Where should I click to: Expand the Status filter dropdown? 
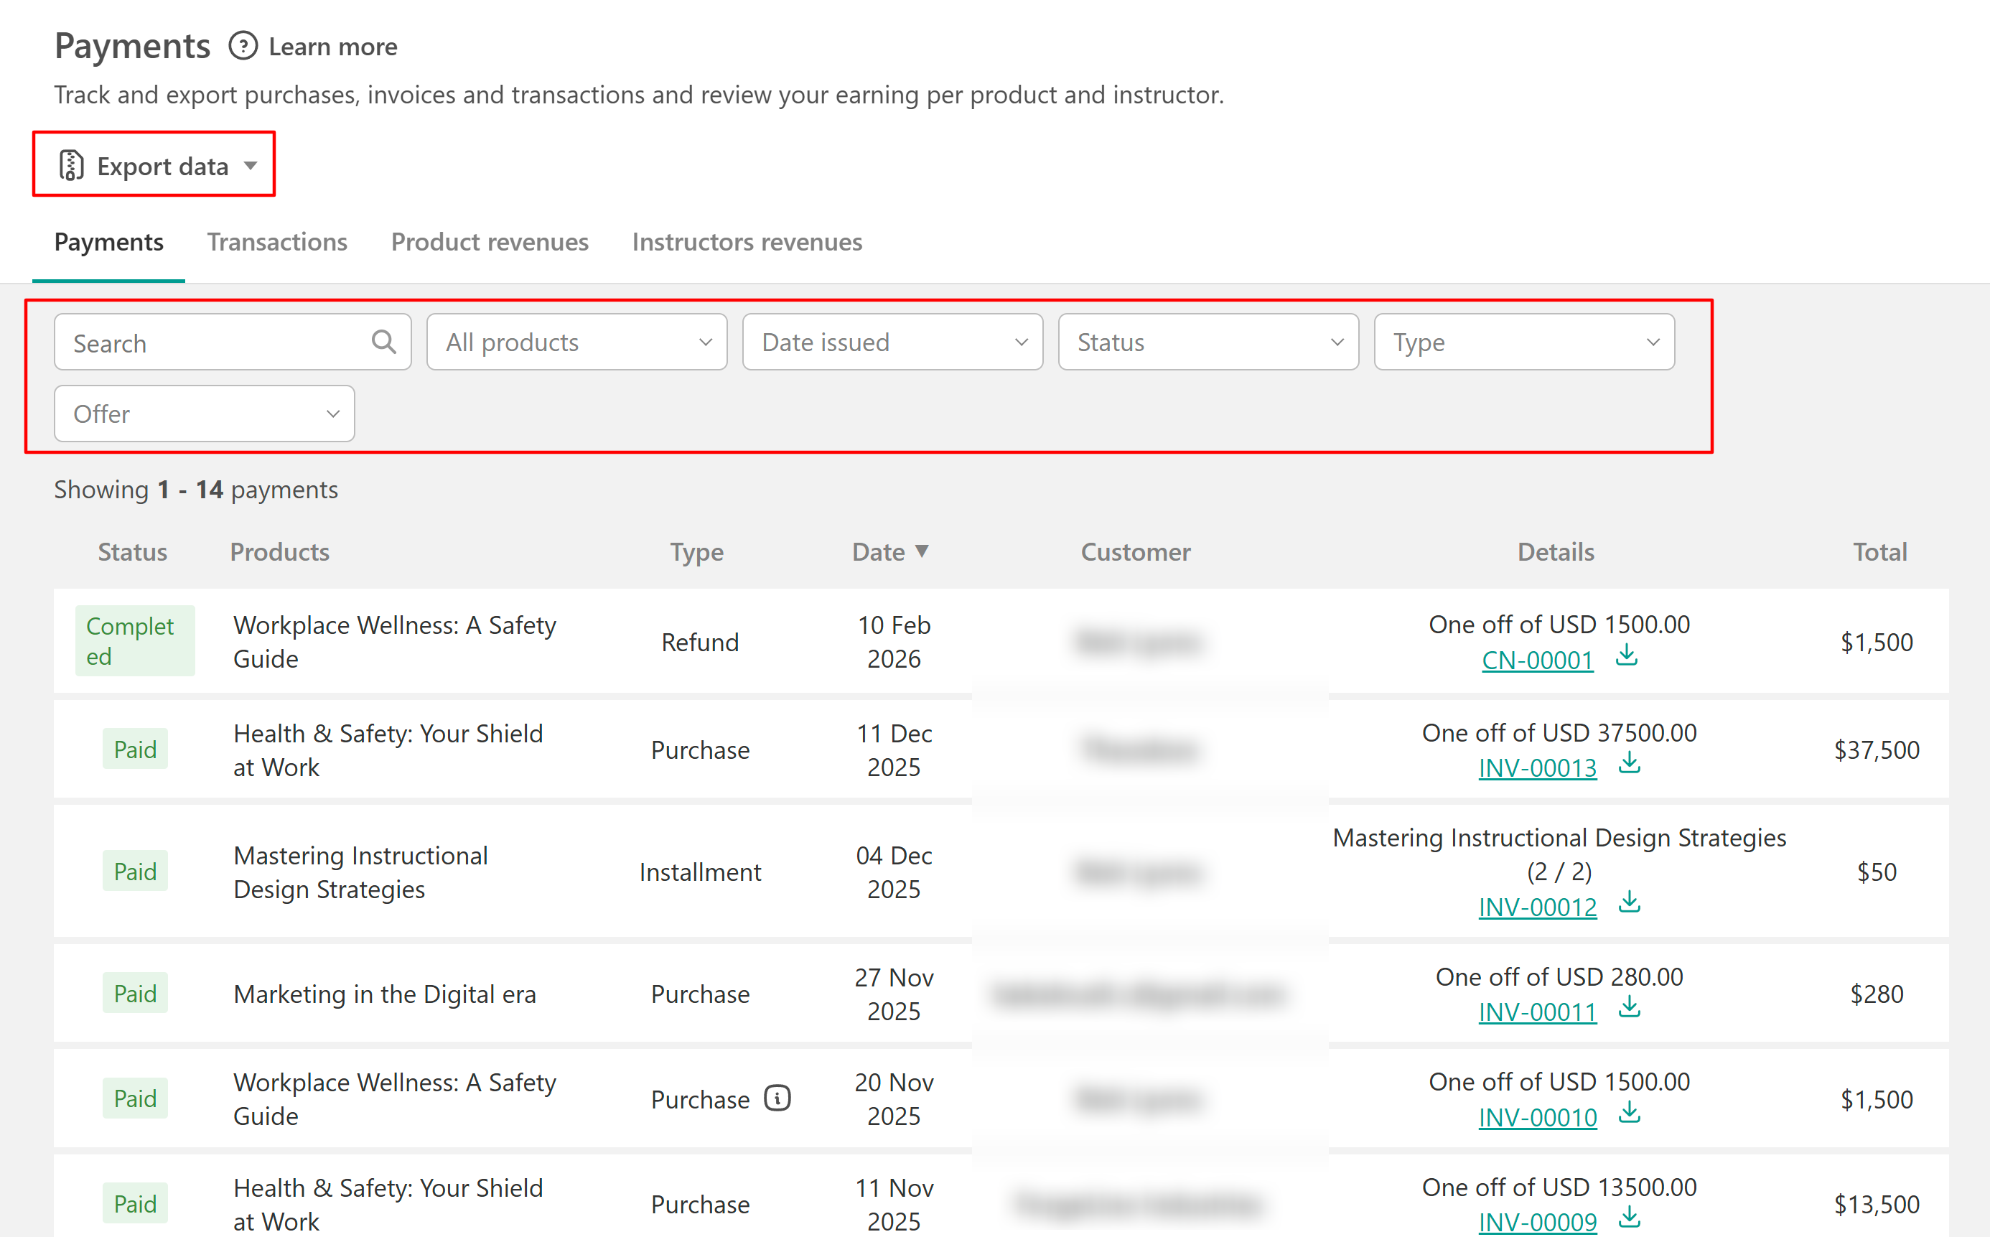click(x=1208, y=342)
